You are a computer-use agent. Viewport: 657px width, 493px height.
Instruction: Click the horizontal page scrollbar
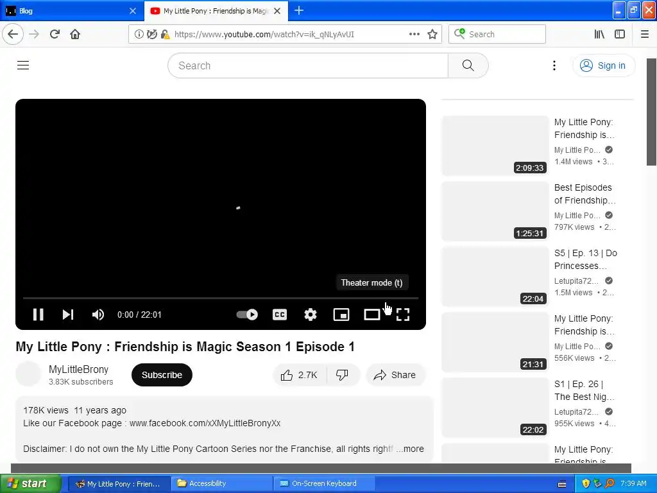(x=321, y=468)
